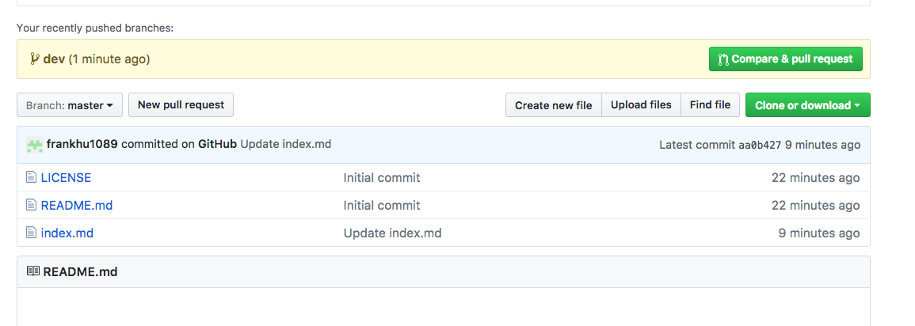
Task: Click 9 minutes ago beside latest commit hash
Action: 823,145
